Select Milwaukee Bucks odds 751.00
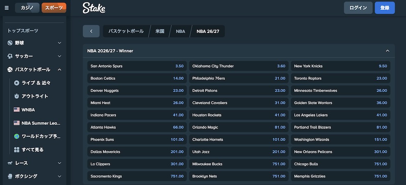This screenshot has height=185, width=406. pyautogui.click(x=239, y=164)
